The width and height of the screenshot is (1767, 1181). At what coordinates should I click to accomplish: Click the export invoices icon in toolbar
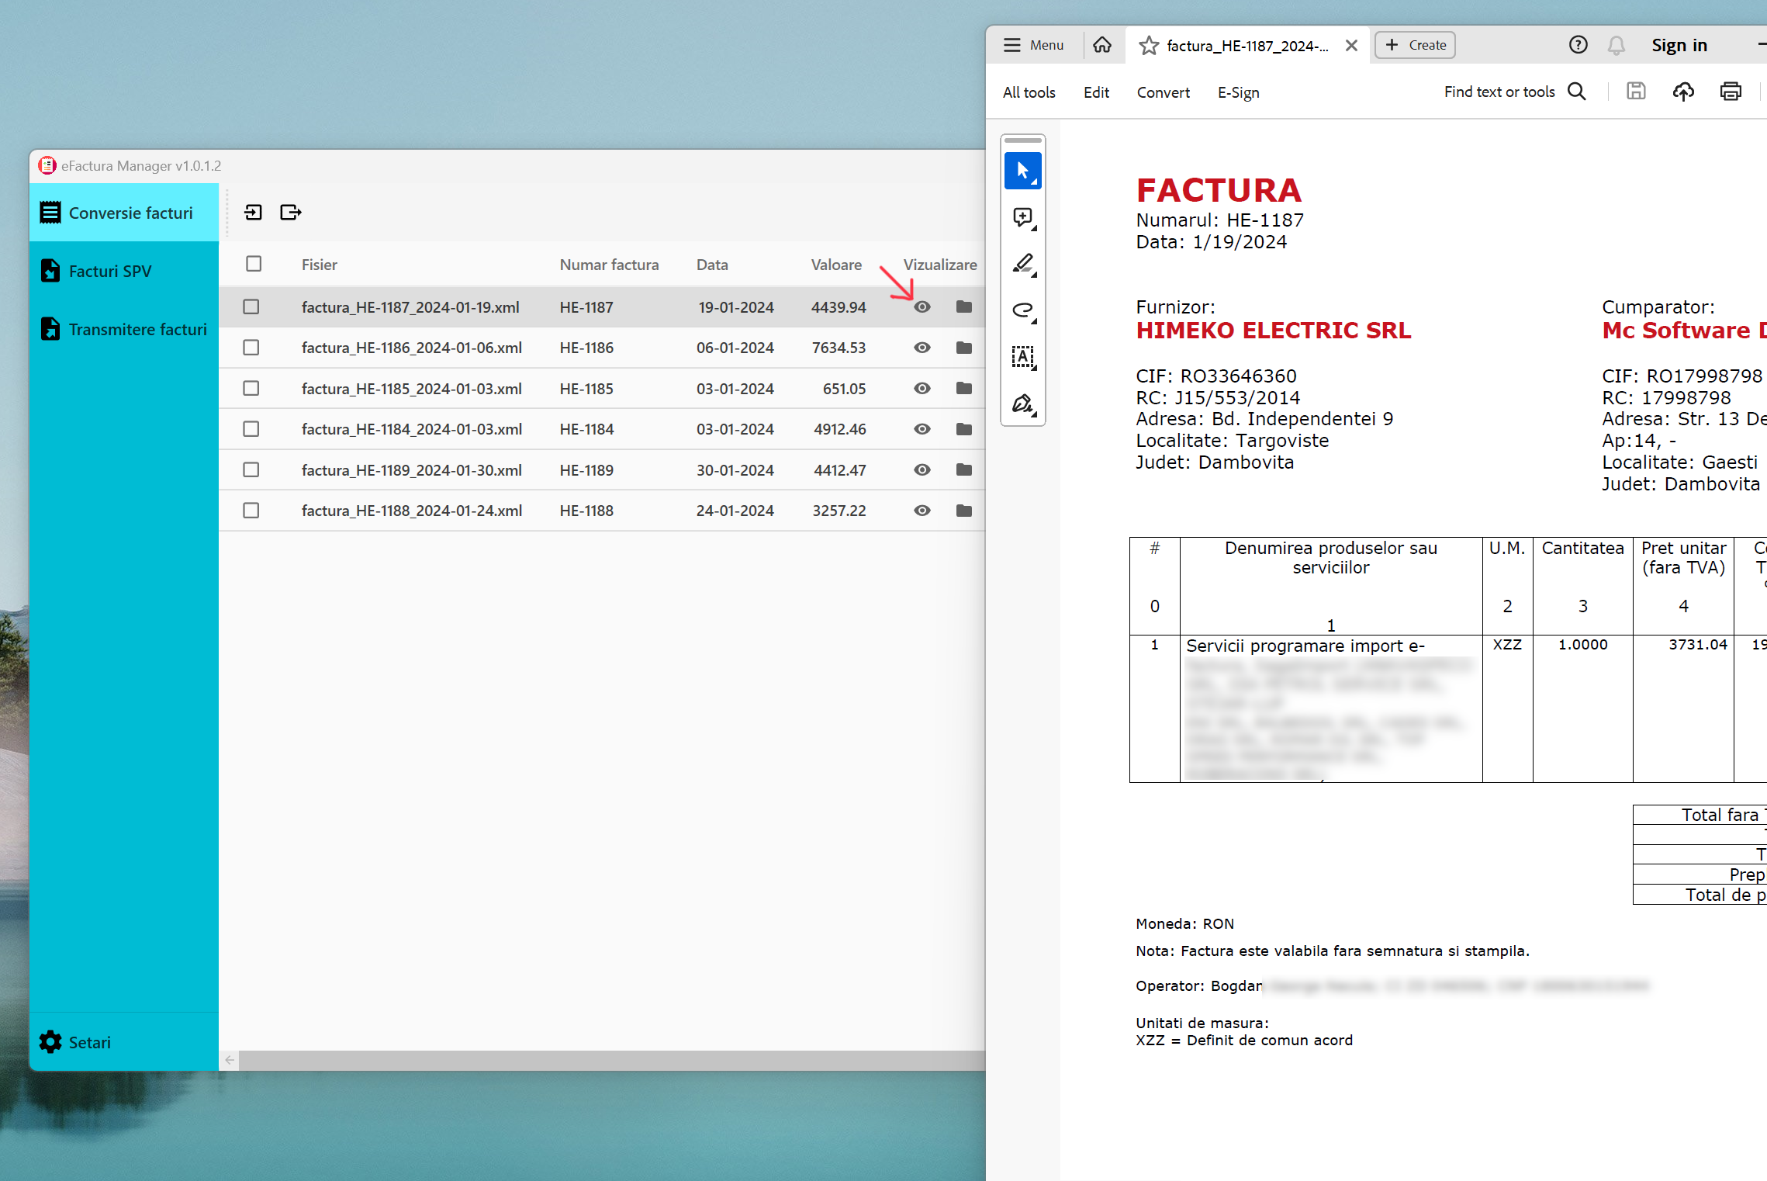coord(291,212)
